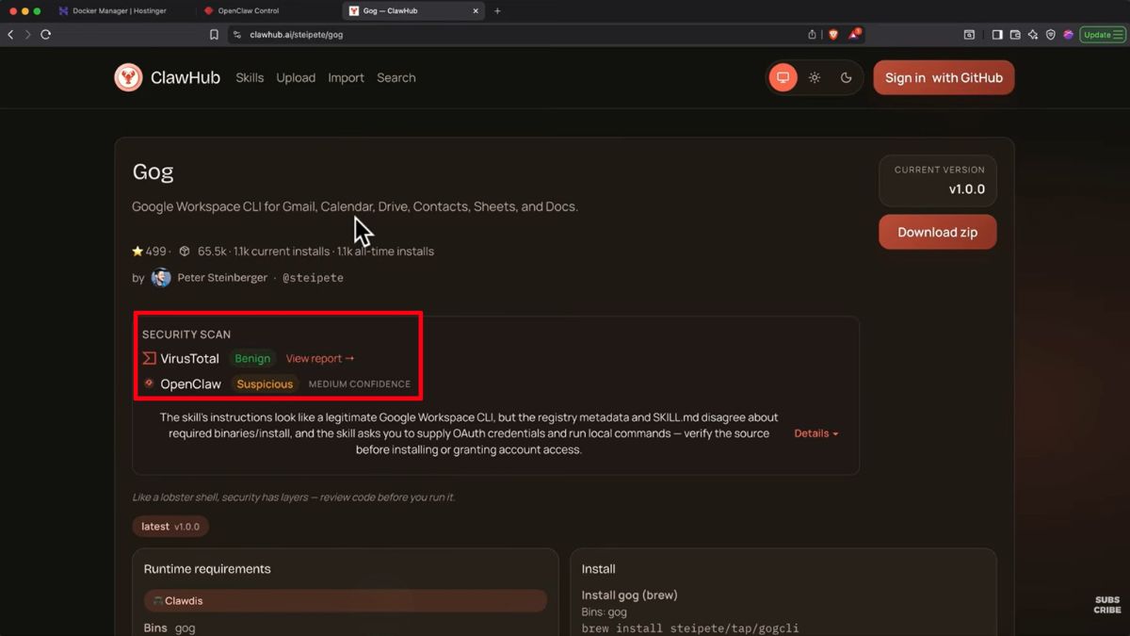This screenshot has width=1130, height=636.
Task: Select system theme with the monitor icon
Action: pyautogui.click(x=783, y=77)
